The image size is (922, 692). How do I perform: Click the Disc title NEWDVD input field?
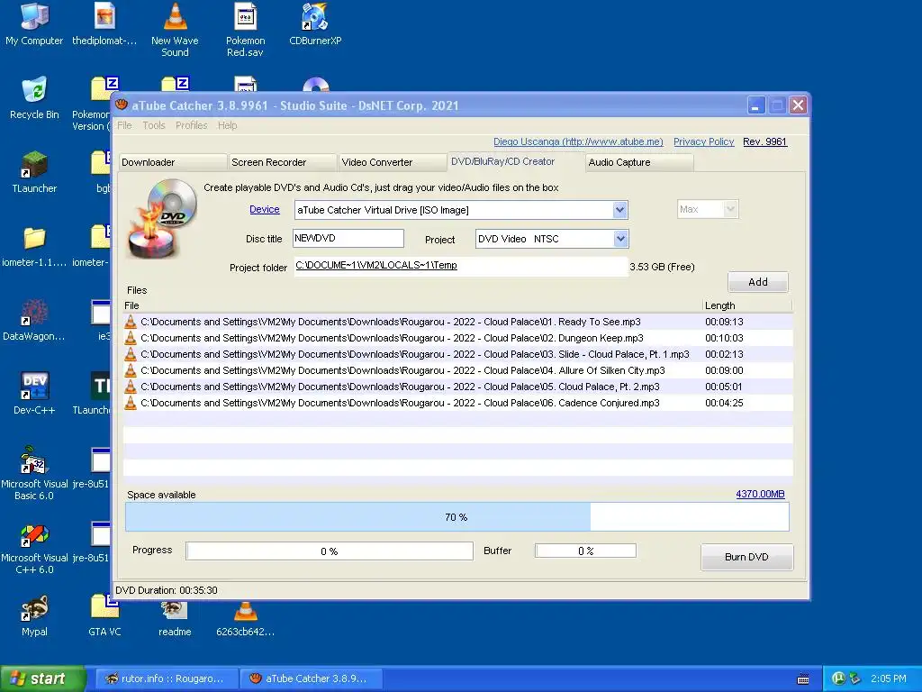[348, 238]
